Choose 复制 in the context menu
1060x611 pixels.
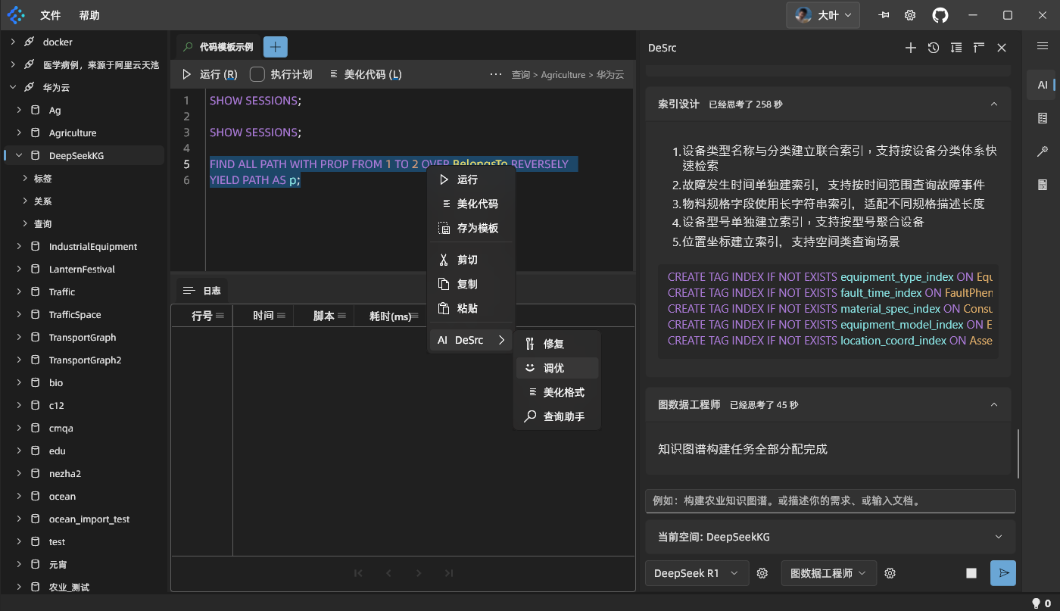click(471, 284)
